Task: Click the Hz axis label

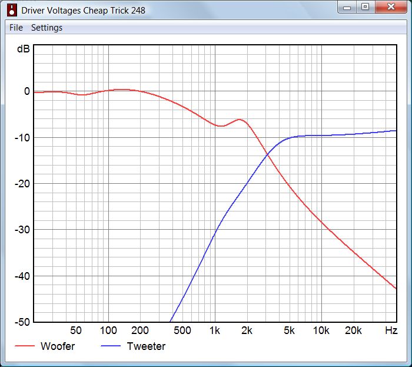Action: click(391, 330)
